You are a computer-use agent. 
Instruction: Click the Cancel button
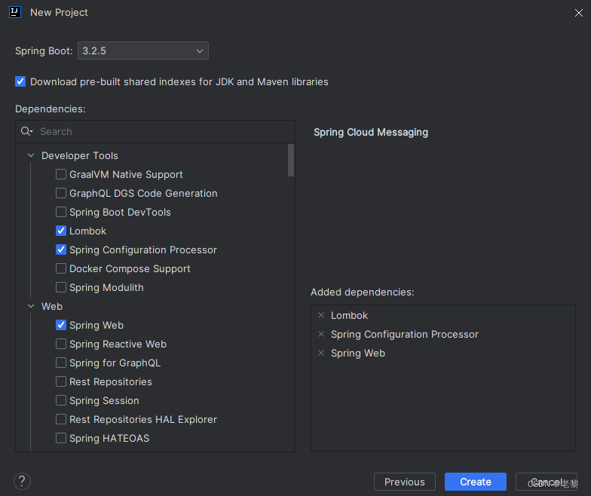546,482
